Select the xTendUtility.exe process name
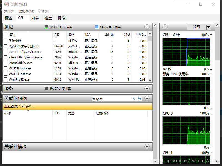Viewport: 222px width, 166px height. click(21, 63)
